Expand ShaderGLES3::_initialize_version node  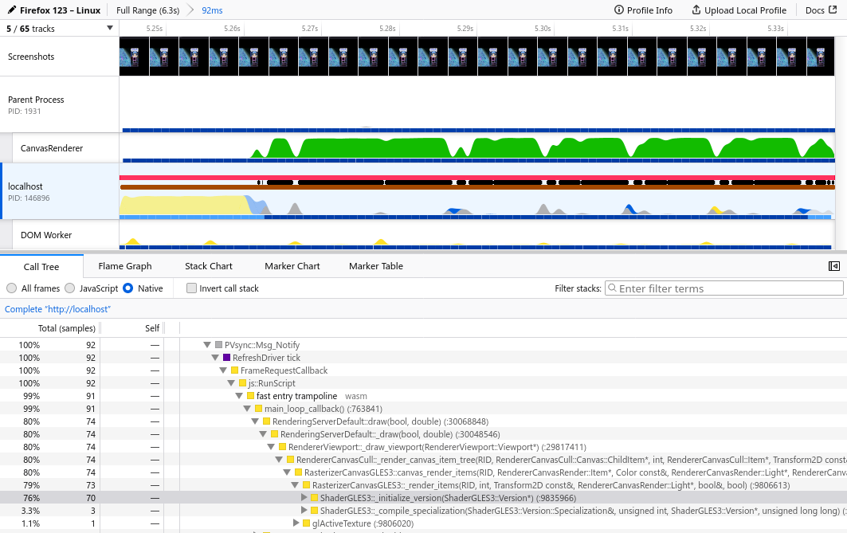(x=304, y=498)
